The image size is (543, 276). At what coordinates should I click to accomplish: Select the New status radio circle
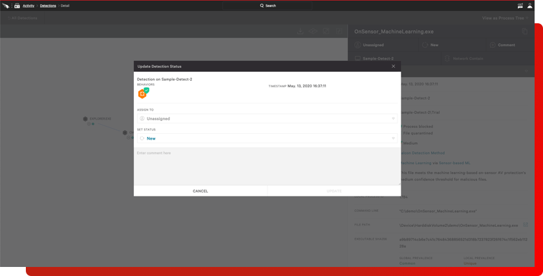[142, 138]
